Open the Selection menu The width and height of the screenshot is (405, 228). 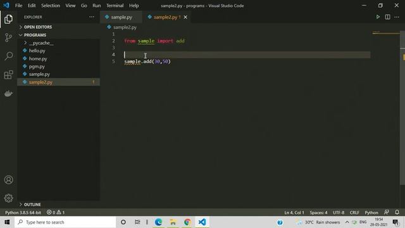51,6
